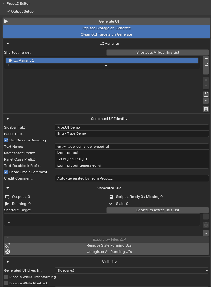The image size is (211, 287).
Task: Collapse the Generated UI Identity section
Action: click(x=8, y=119)
